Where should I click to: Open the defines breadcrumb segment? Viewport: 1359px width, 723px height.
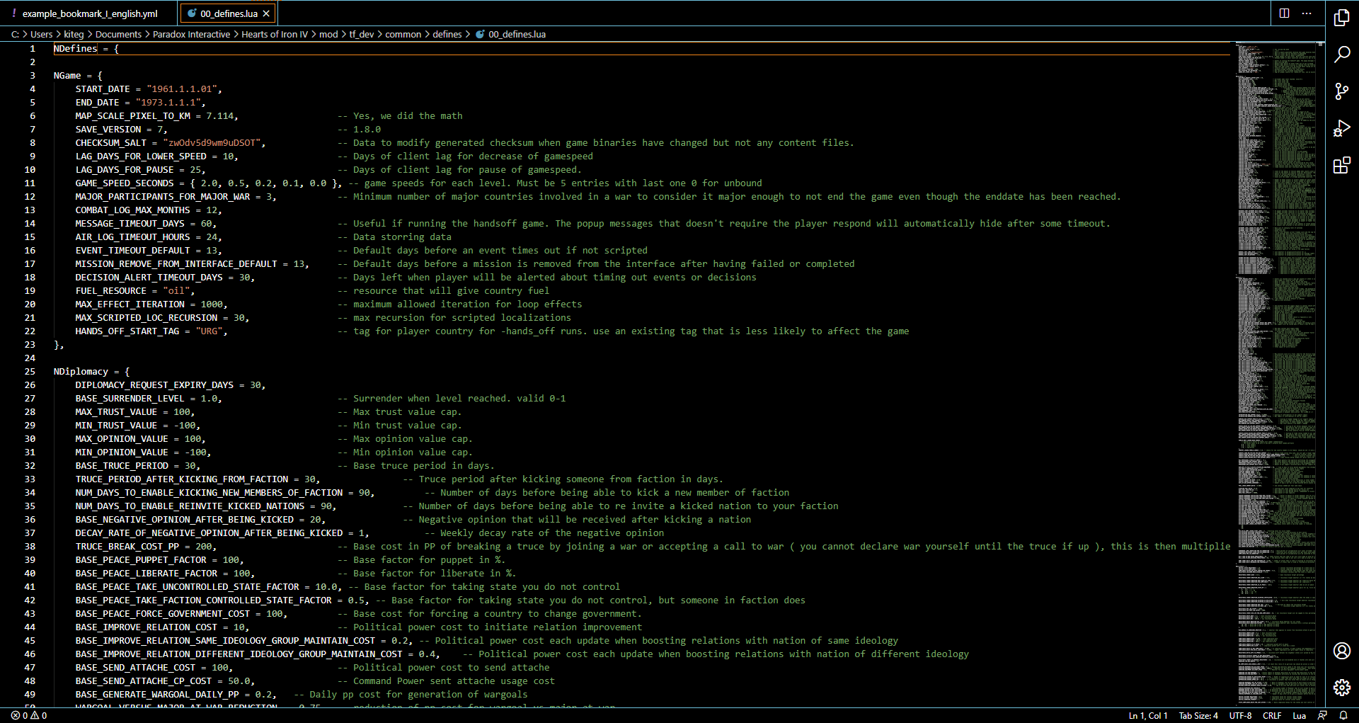click(x=447, y=34)
